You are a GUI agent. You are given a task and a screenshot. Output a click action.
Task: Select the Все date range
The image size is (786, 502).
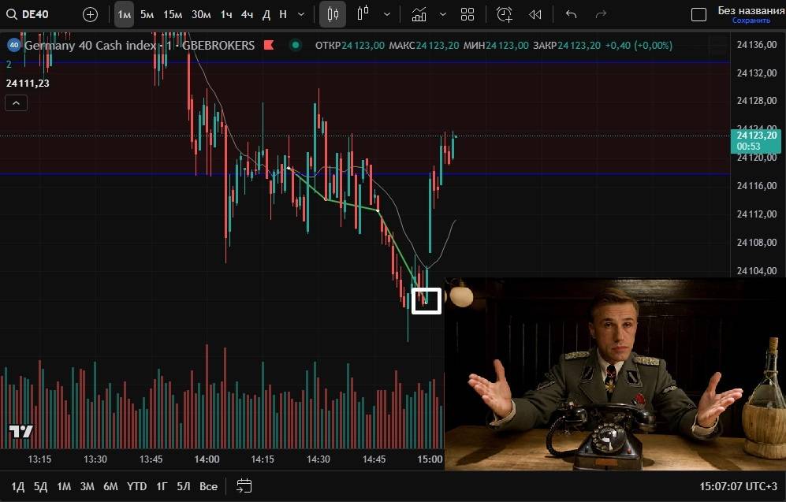(209, 486)
